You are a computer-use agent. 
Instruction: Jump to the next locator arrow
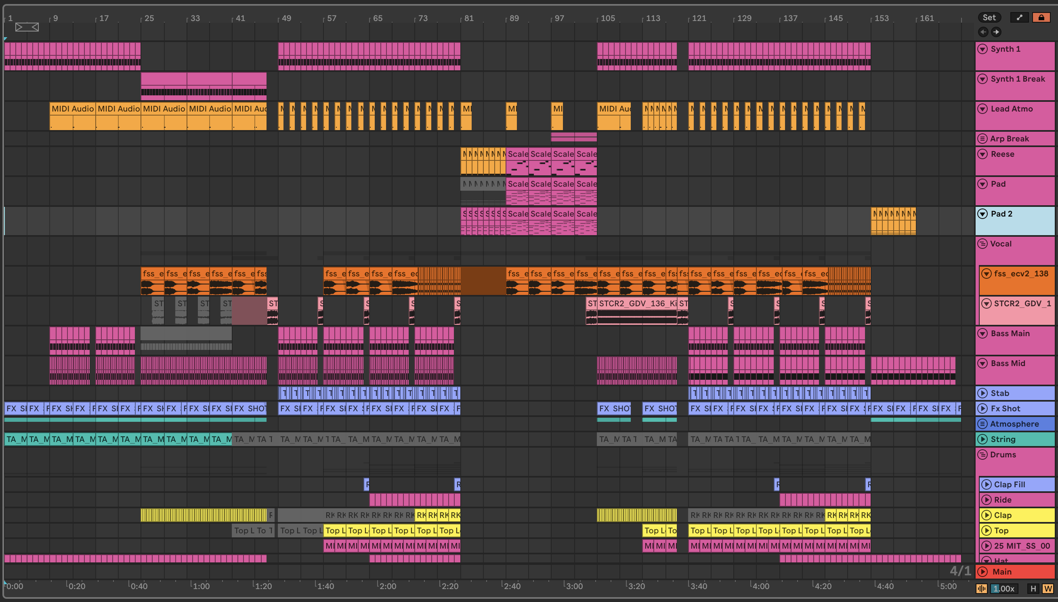(x=996, y=32)
